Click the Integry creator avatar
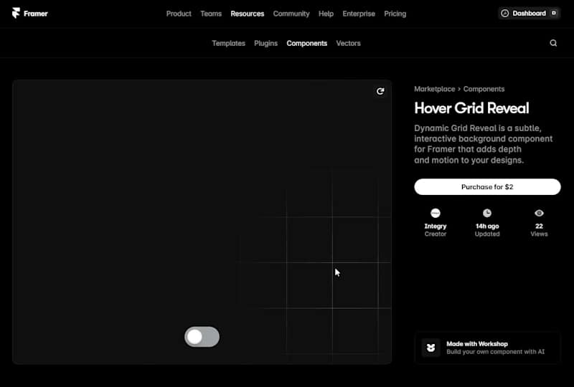Image resolution: width=574 pixels, height=387 pixels. click(x=436, y=213)
